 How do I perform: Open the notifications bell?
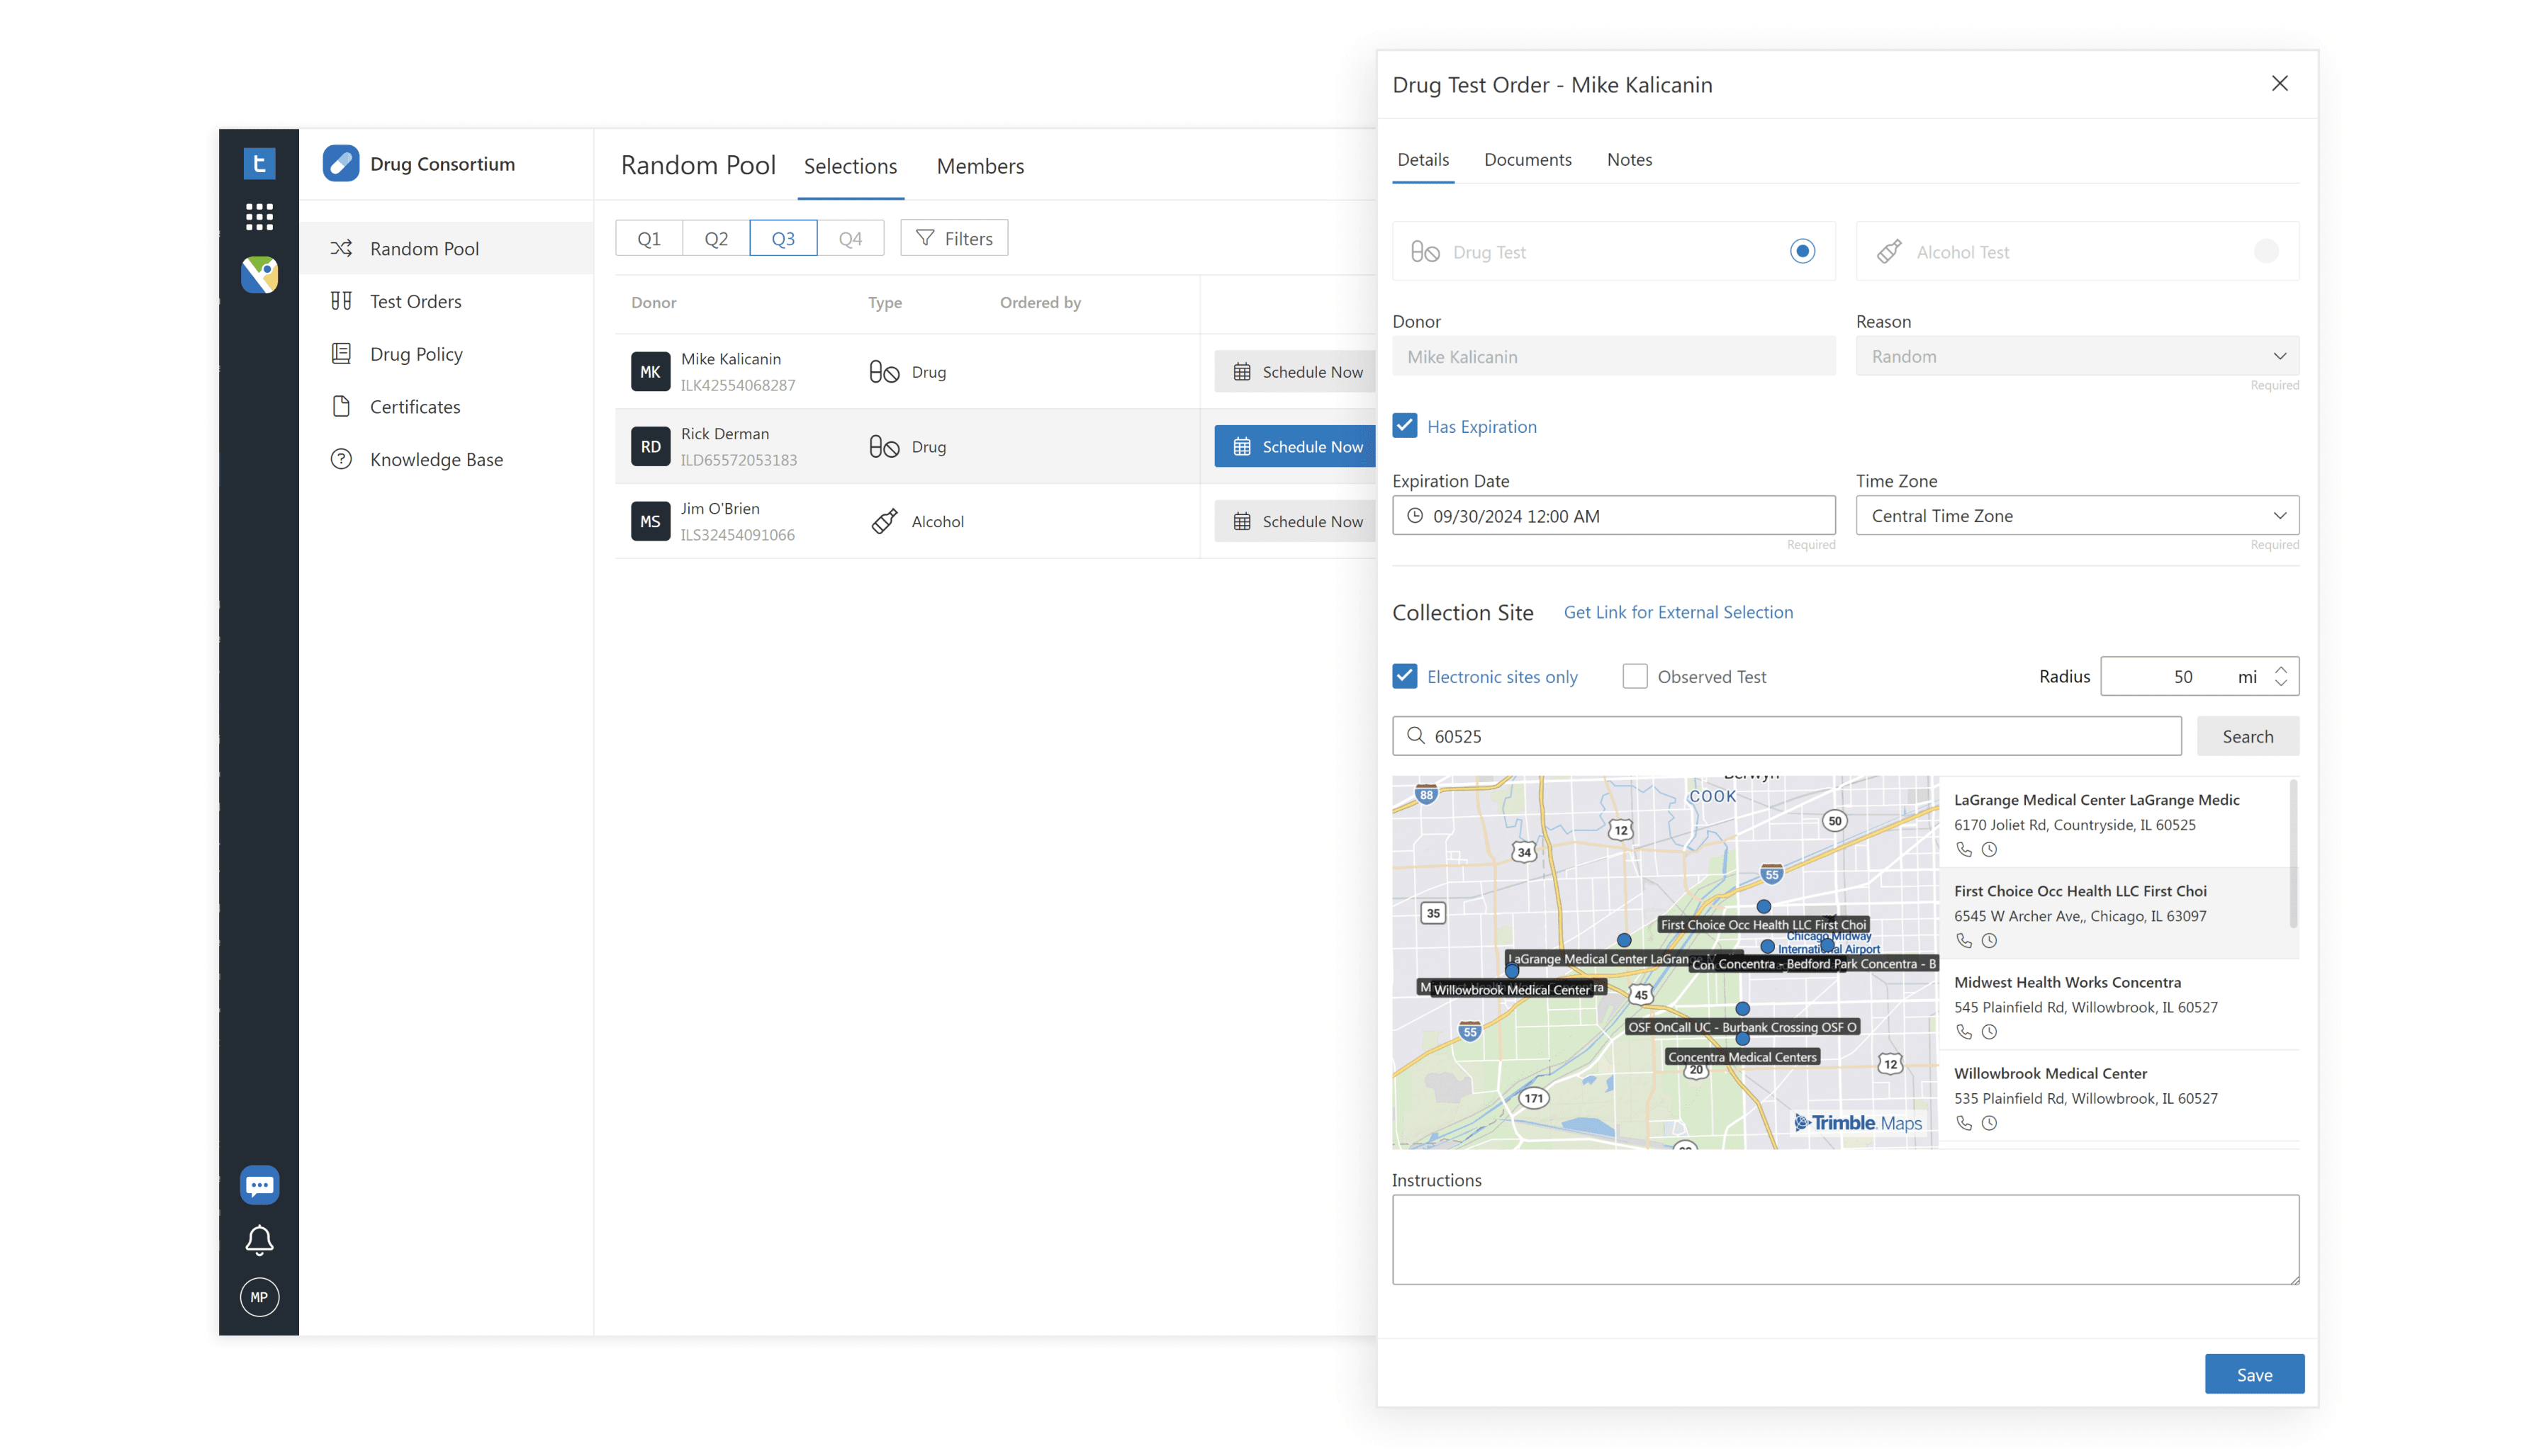pyautogui.click(x=259, y=1240)
